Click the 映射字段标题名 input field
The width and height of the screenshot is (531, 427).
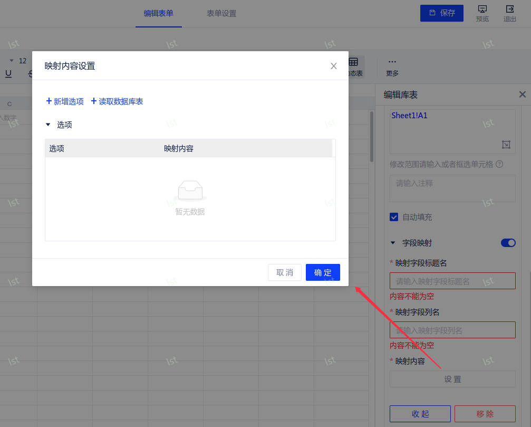click(x=452, y=281)
